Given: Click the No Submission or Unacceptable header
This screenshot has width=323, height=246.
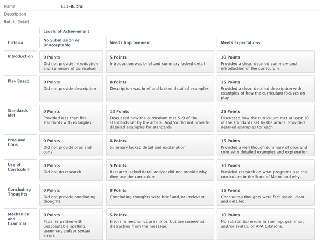Looking at the screenshot, I should 61,42.
